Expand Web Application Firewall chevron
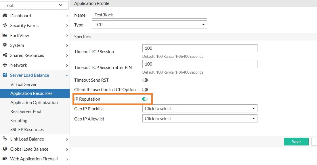Viewport: 317px width, 165px height. (67, 159)
